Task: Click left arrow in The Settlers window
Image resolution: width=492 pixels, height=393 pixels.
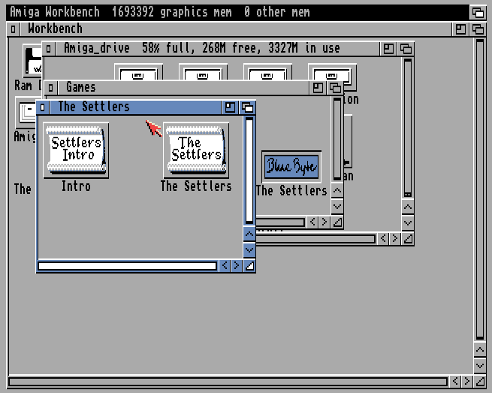Action: (225, 266)
